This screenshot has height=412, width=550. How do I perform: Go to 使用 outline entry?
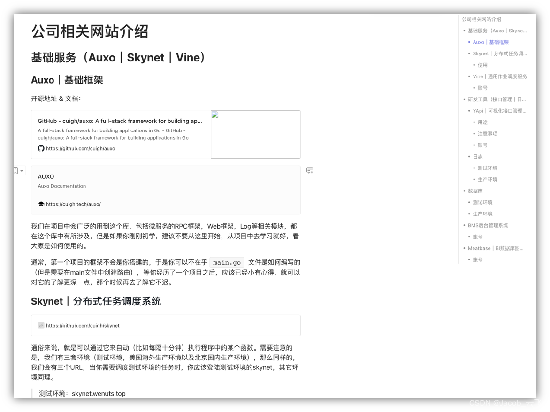pyautogui.click(x=482, y=65)
